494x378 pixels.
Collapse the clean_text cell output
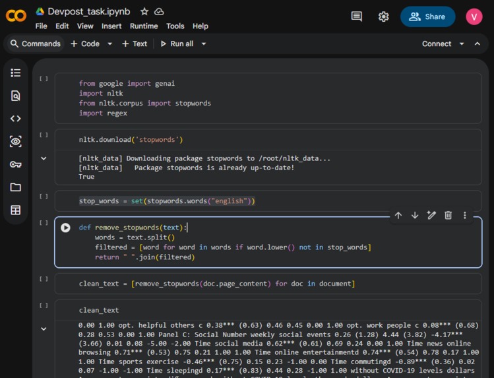click(x=44, y=329)
